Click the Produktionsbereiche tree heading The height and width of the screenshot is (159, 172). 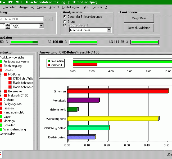pos(12,58)
